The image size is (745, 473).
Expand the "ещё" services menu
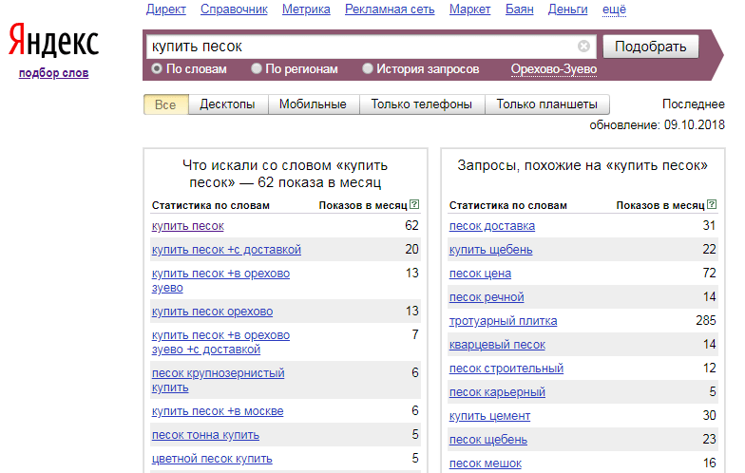614,9
